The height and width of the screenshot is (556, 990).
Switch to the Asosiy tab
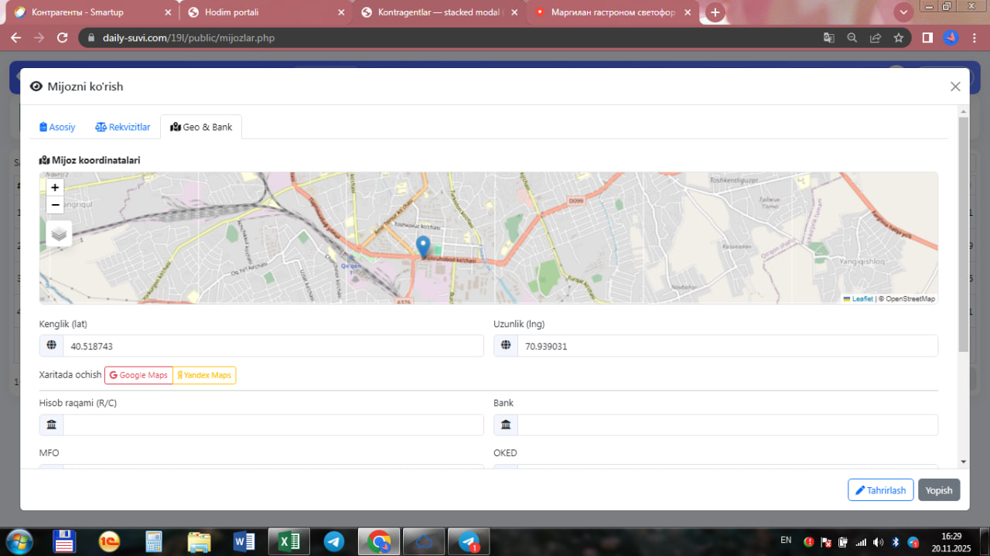pyautogui.click(x=58, y=127)
